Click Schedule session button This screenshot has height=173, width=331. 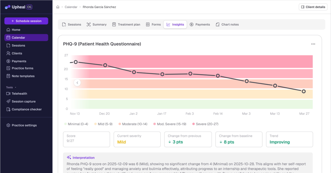pyautogui.click(x=26, y=21)
